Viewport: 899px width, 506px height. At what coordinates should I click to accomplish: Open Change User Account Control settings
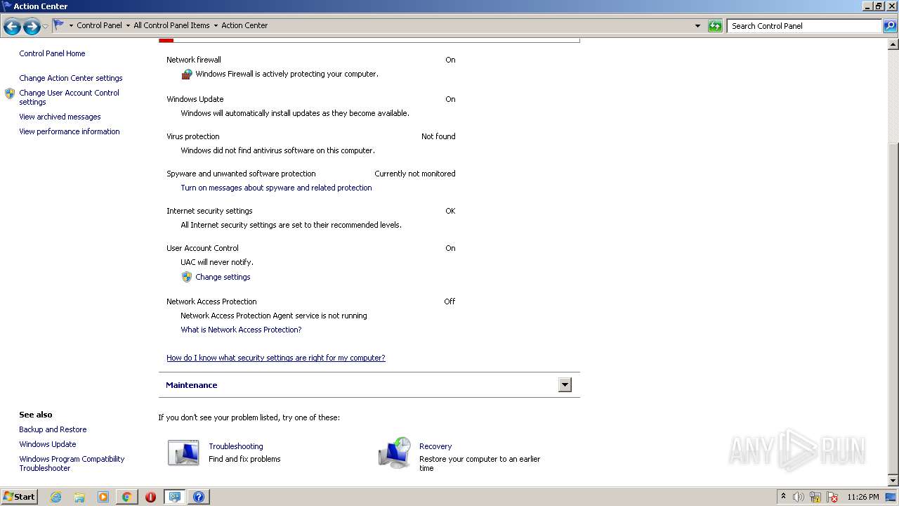pos(69,97)
